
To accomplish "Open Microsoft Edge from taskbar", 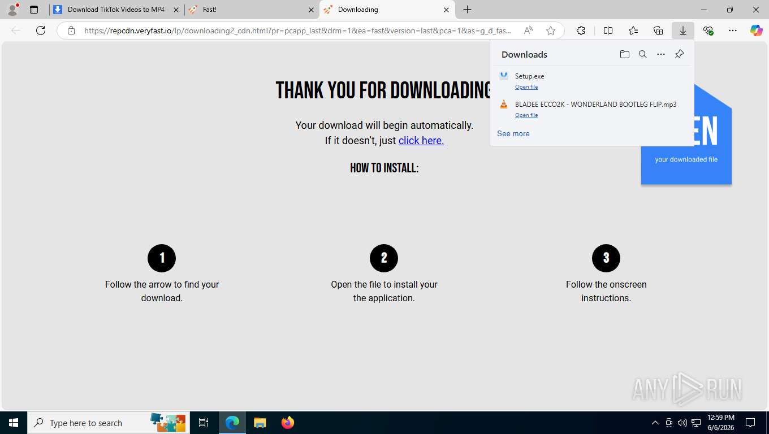I will click(x=232, y=423).
